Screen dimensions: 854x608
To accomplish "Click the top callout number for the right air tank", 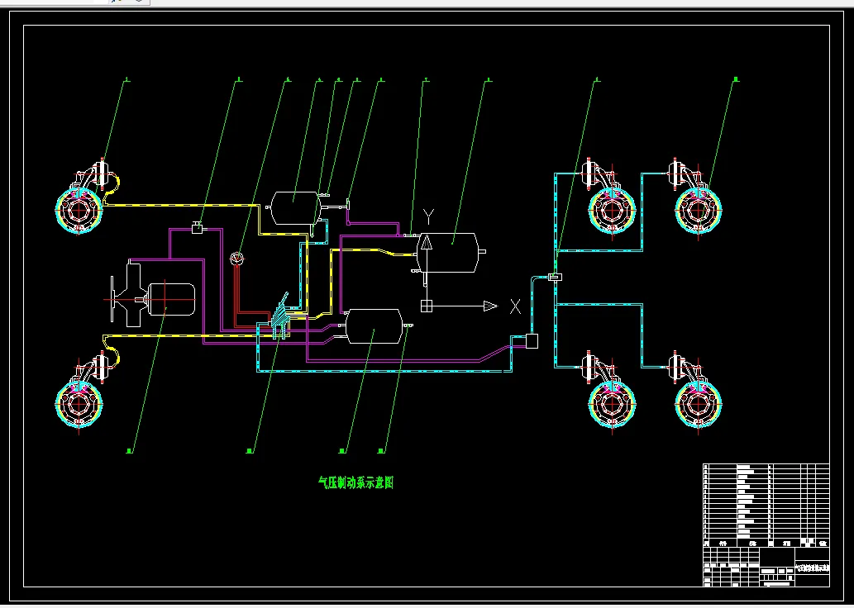I will coord(489,81).
